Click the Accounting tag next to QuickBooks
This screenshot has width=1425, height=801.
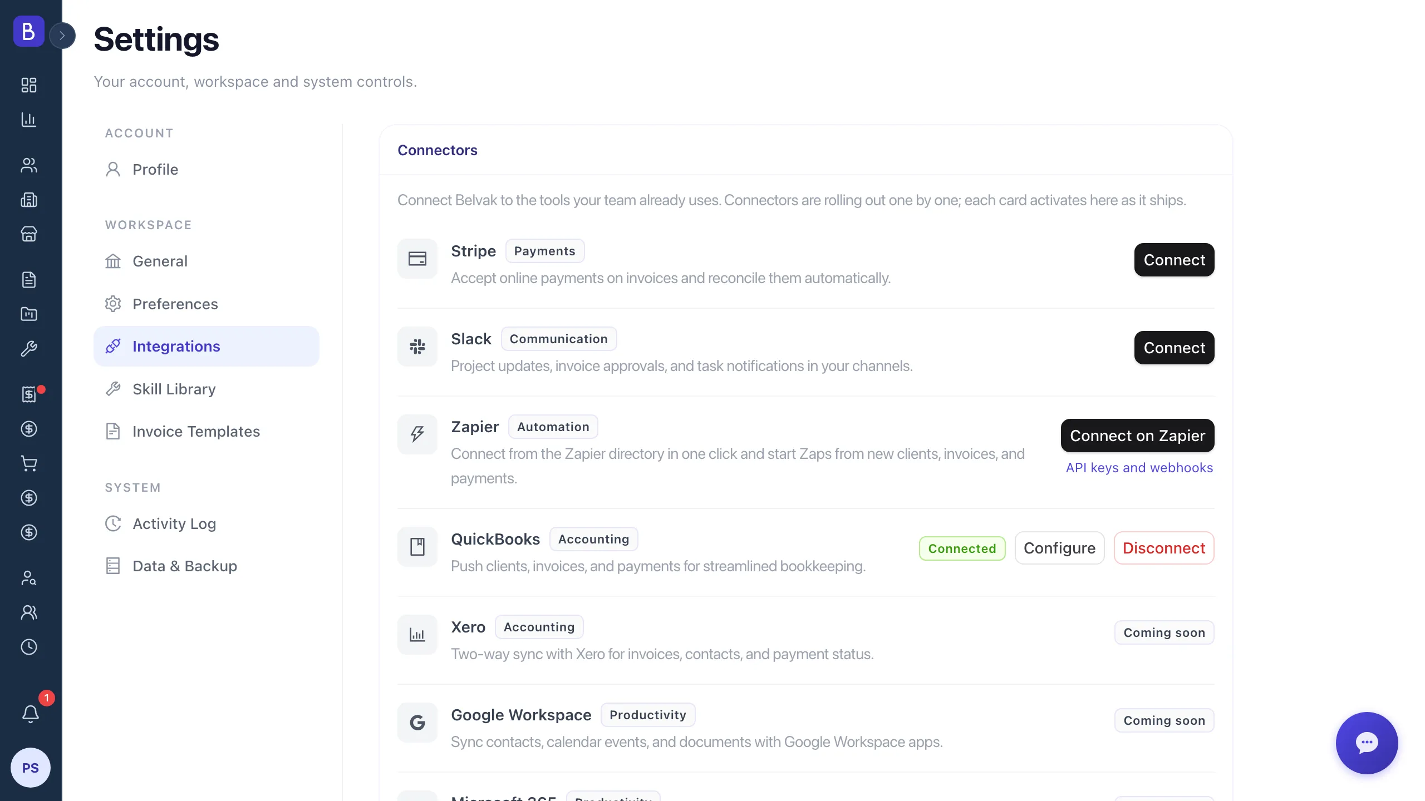(x=593, y=539)
